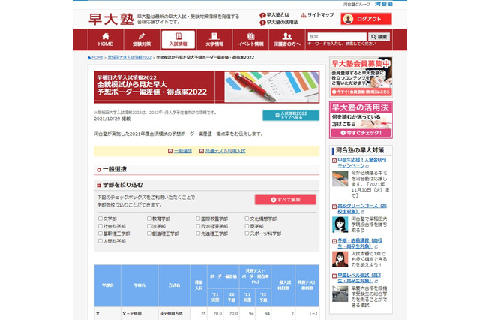The width and height of the screenshot is (480, 320).
Task: Open 冬期・直前講習 sidebar link
Action: [360, 243]
